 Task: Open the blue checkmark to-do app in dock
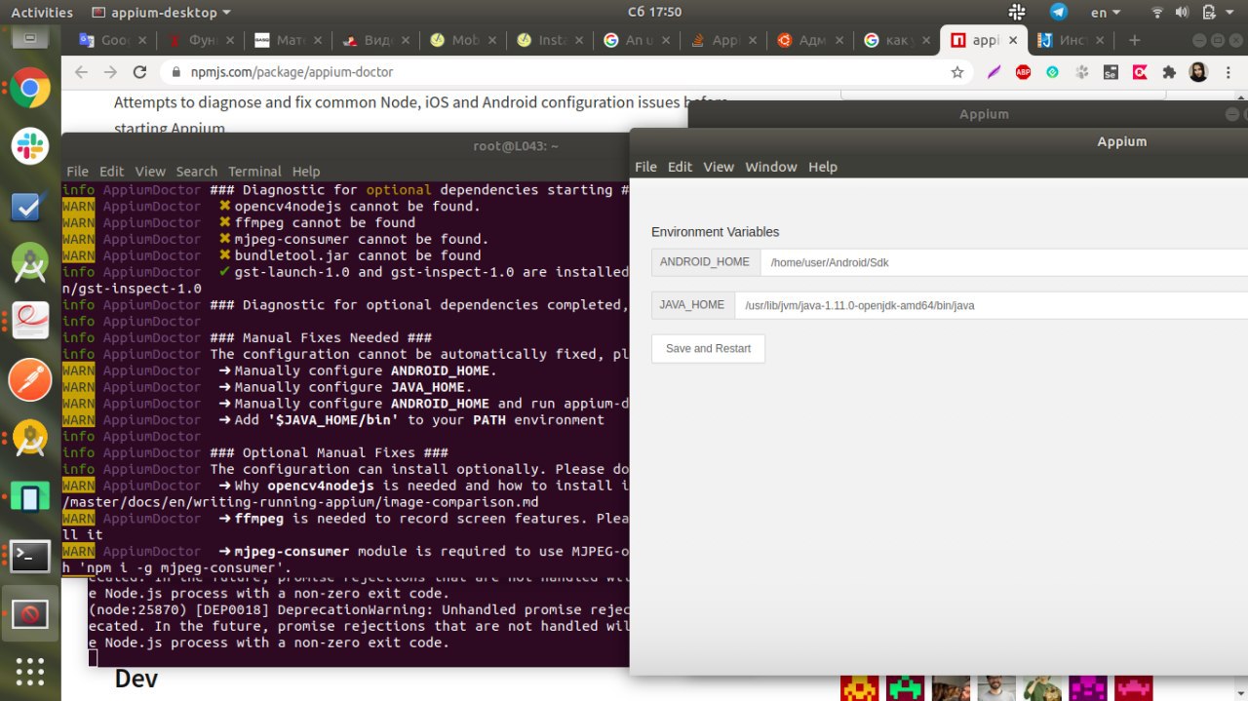pyautogui.click(x=30, y=205)
